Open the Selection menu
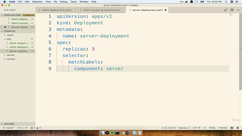Screen dimensions: 242x136 (x=37, y=2)
